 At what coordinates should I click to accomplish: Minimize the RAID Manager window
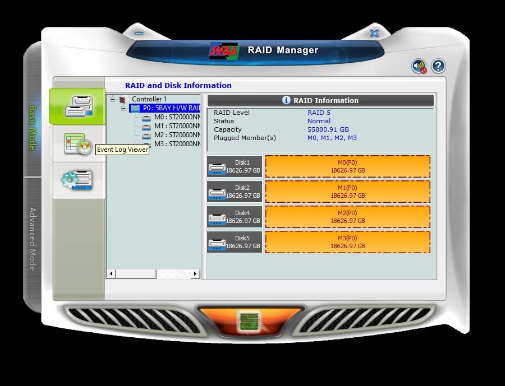click(139, 33)
